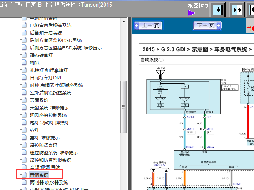
Task: Select 天窗系统 entry
Action: coord(39,100)
